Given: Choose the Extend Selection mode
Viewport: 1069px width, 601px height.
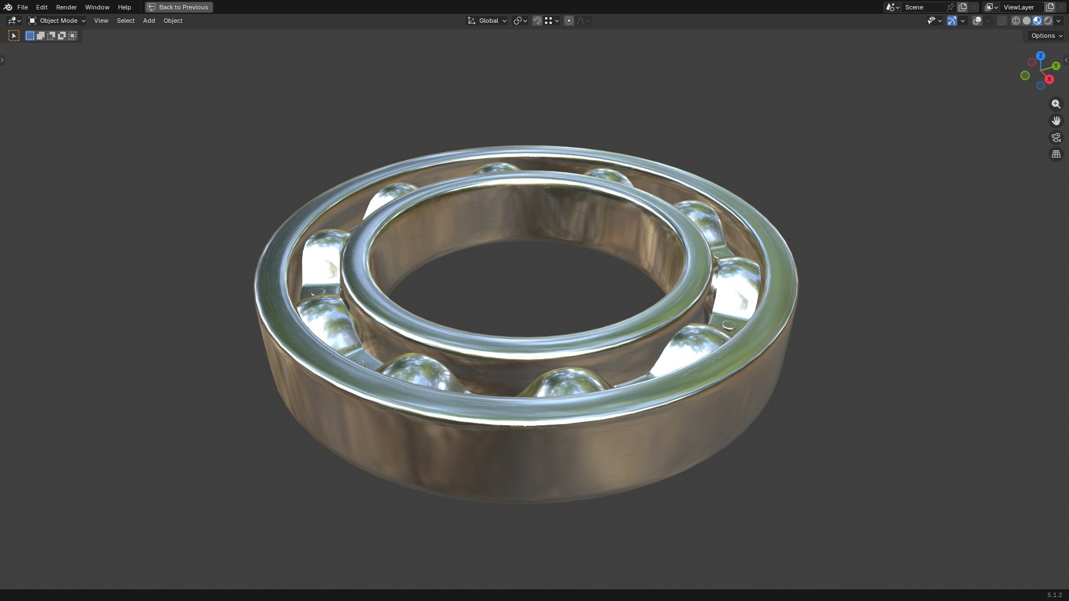Looking at the screenshot, I should point(41,36).
